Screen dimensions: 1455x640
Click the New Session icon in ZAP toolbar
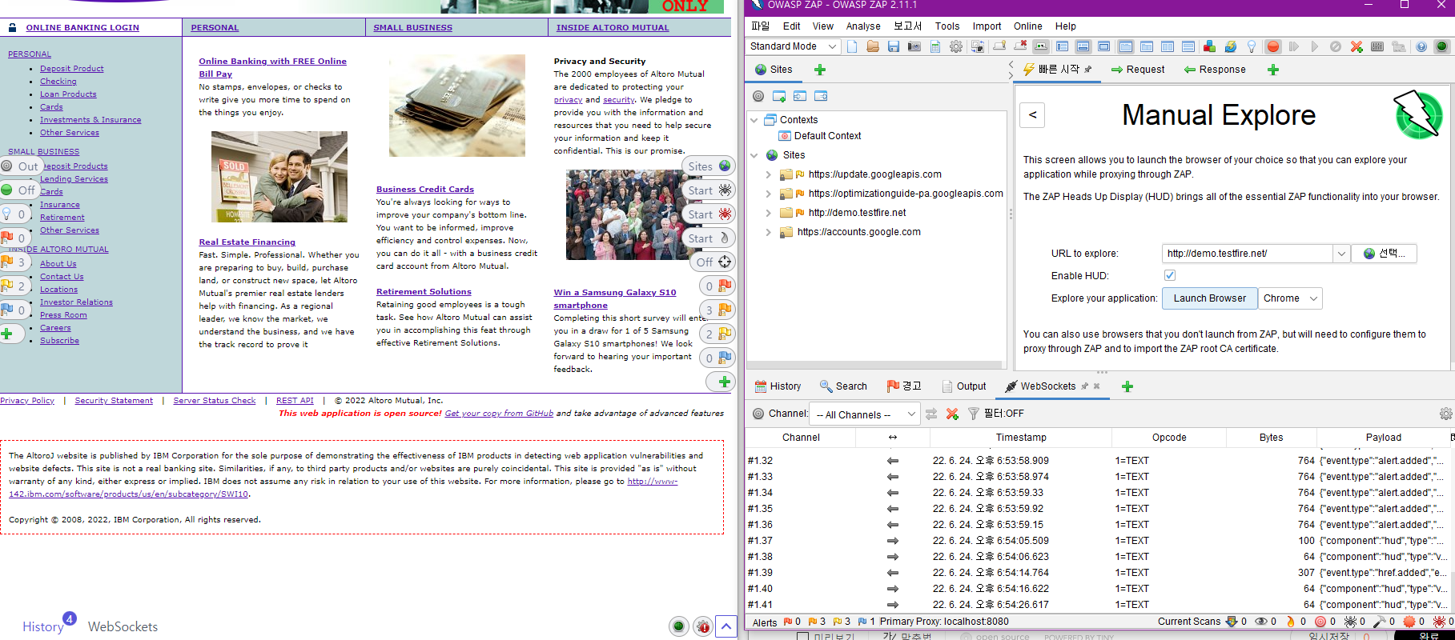[852, 46]
